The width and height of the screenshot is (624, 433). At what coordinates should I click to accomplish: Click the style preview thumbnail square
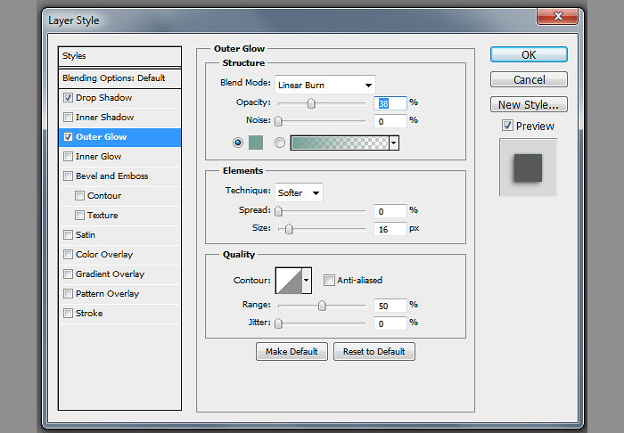coord(528,167)
